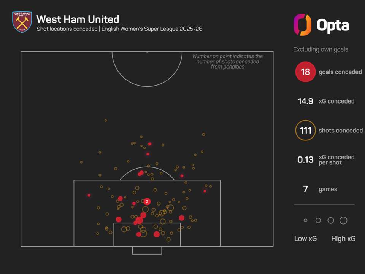
Task: Click the 7 games stat
Action: point(305,189)
